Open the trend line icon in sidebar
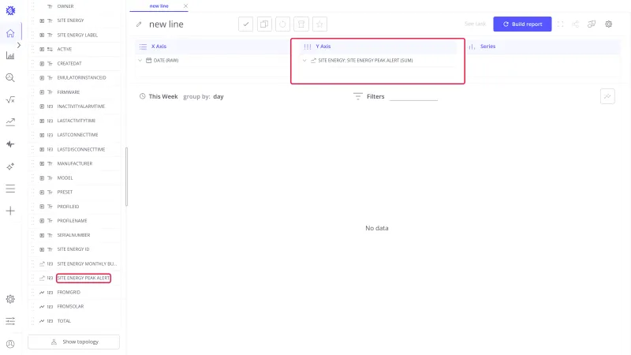 tap(10, 122)
